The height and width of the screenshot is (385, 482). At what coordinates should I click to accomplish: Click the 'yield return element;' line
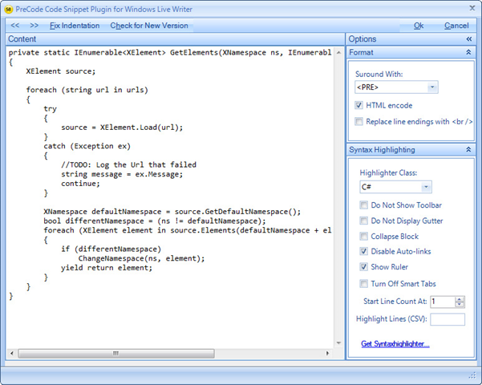[x=107, y=268]
